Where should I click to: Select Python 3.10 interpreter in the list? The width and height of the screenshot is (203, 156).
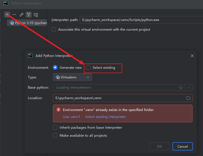coord(27,23)
